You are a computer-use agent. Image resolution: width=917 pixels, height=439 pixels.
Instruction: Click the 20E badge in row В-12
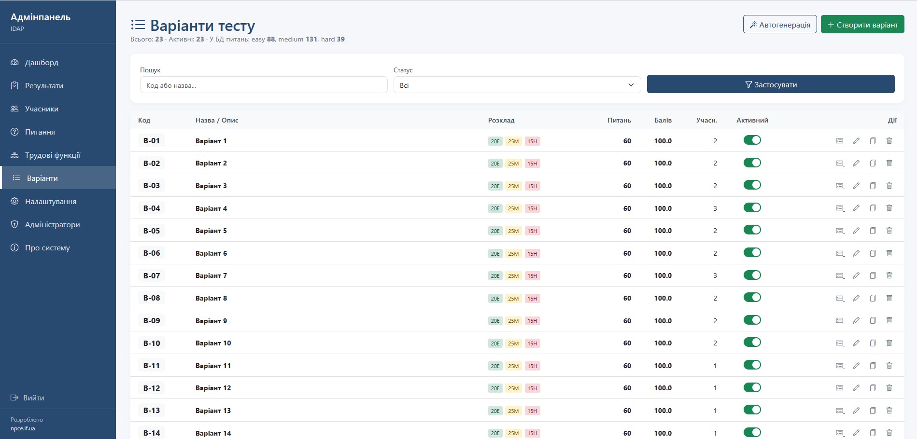(495, 388)
